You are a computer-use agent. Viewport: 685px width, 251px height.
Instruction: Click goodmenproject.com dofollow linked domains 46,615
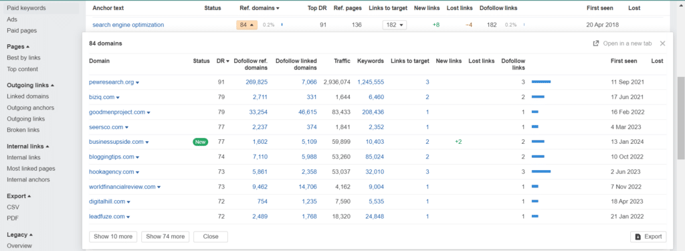308,112
